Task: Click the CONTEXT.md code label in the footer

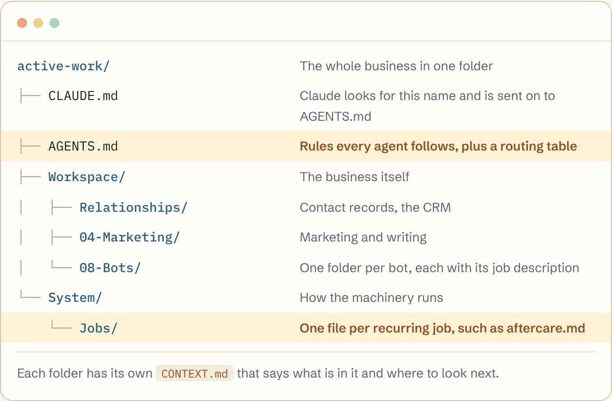Action: pos(195,374)
